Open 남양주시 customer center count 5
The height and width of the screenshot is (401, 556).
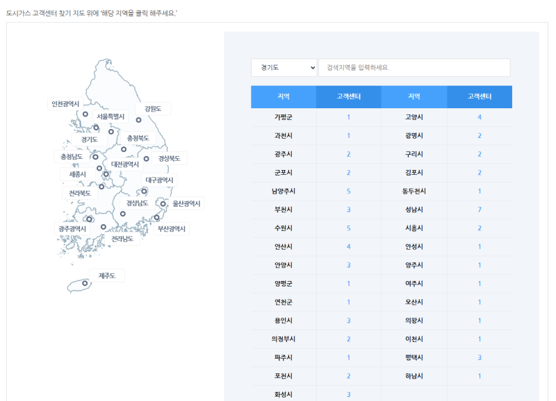click(x=349, y=191)
